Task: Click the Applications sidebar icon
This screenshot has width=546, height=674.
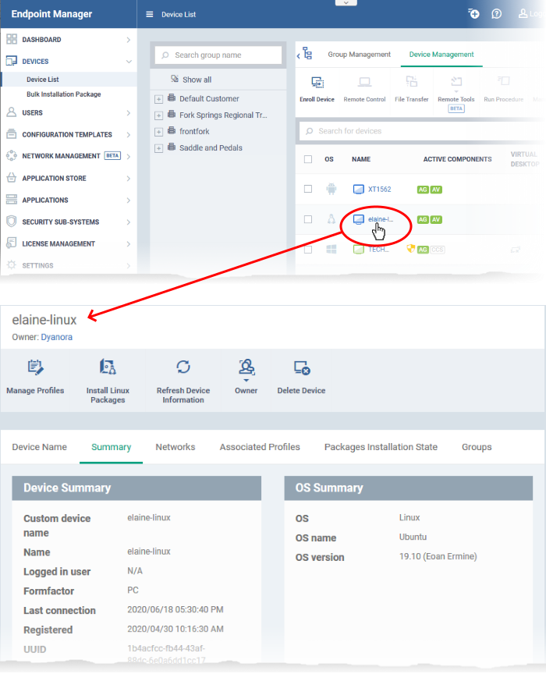Action: click(x=12, y=200)
